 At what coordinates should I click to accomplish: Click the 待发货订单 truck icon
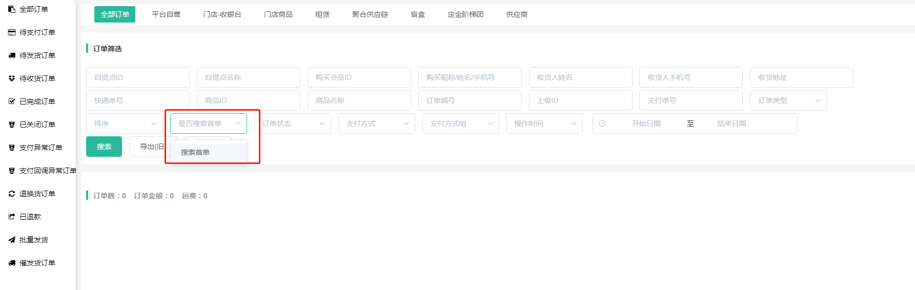point(12,55)
